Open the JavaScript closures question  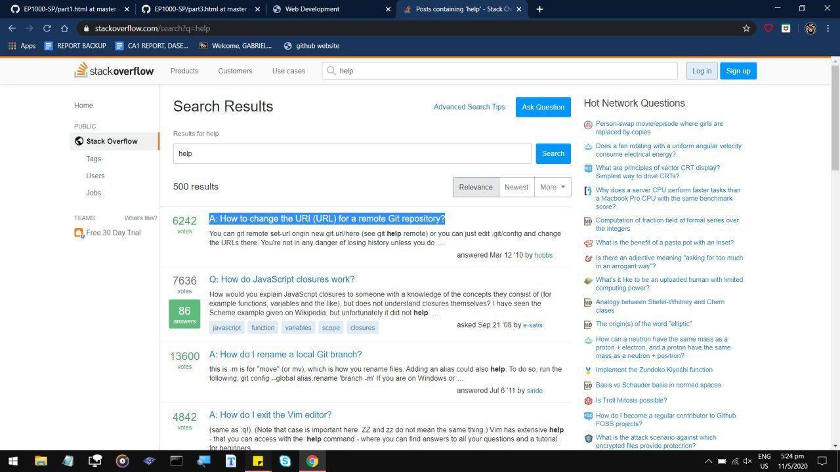pyautogui.click(x=282, y=279)
